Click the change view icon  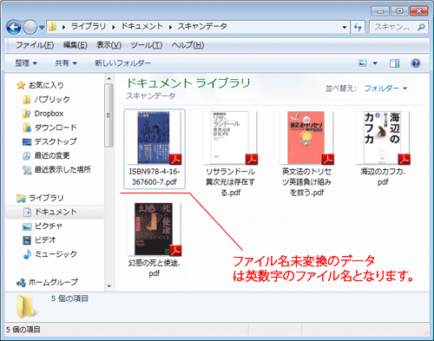tap(363, 62)
